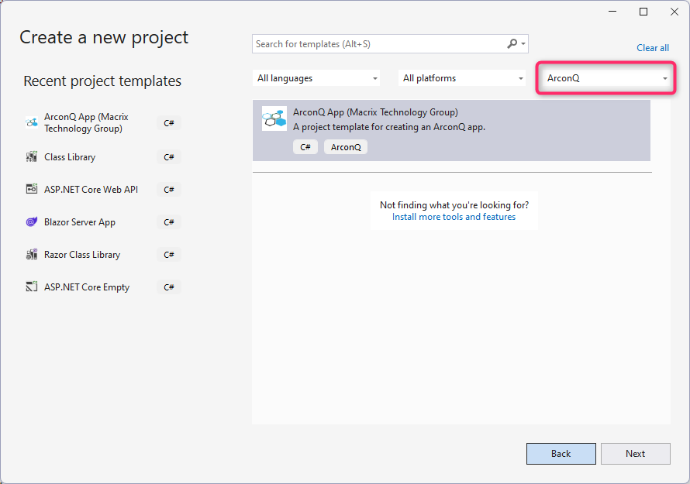Click the search magnifier icon
The image size is (690, 484).
512,44
